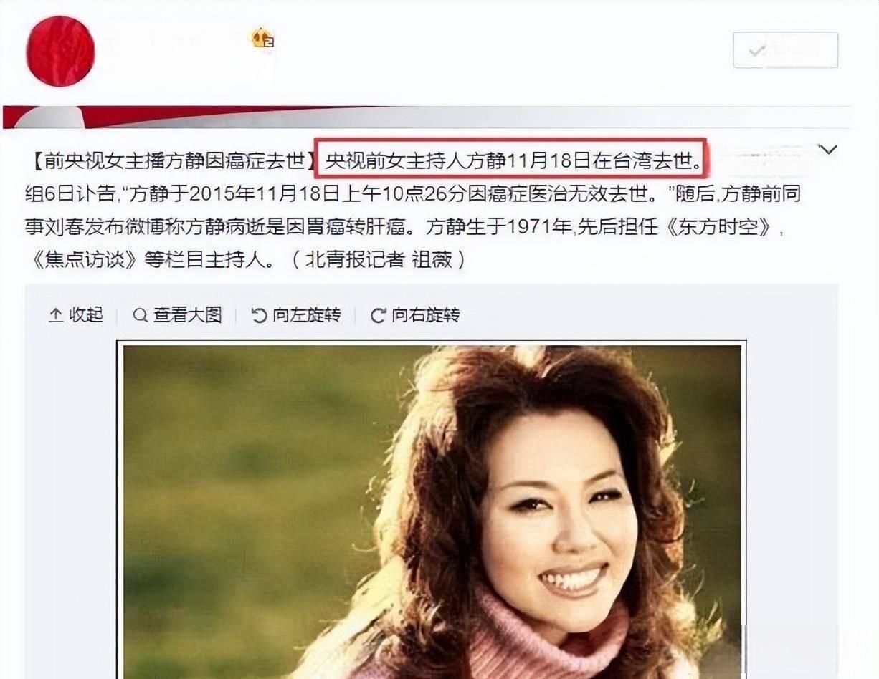Select the 向右旋转 text label
Screen dimensions: 879x679
tap(425, 315)
